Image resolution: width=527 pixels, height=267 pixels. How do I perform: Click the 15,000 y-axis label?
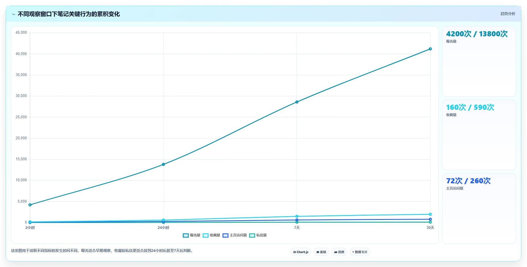click(21, 159)
